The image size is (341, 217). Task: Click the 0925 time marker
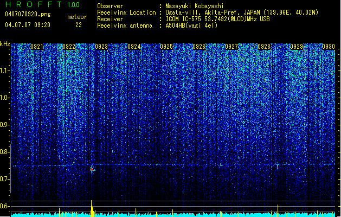coord(166,47)
